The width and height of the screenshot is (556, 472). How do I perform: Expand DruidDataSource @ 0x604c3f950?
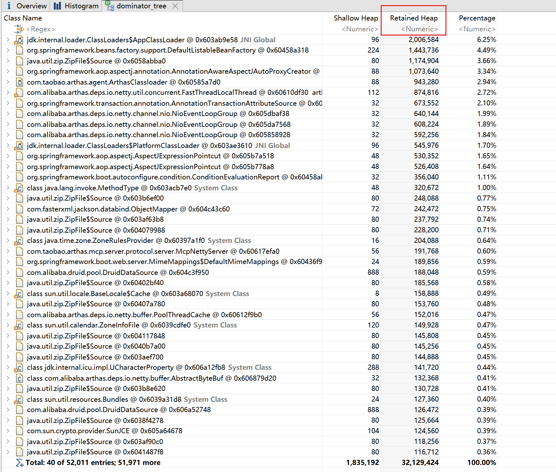point(8,272)
